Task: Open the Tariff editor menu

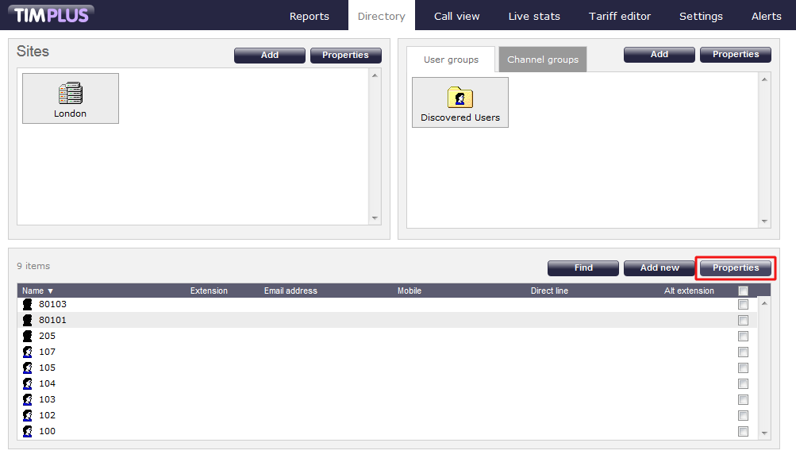Action: point(619,16)
